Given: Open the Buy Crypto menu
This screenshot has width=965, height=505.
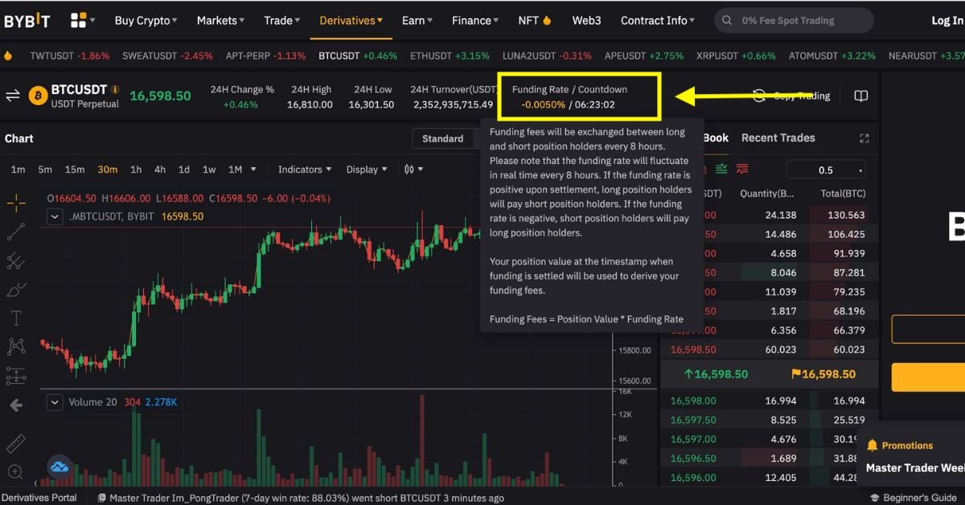Looking at the screenshot, I should pos(146,20).
